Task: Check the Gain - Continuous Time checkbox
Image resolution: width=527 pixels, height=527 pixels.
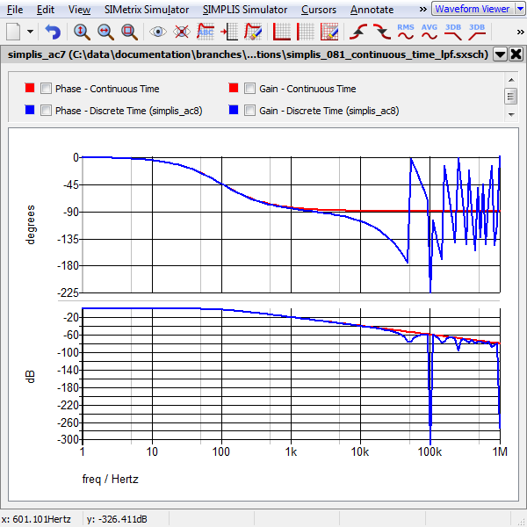Action: 250,89
